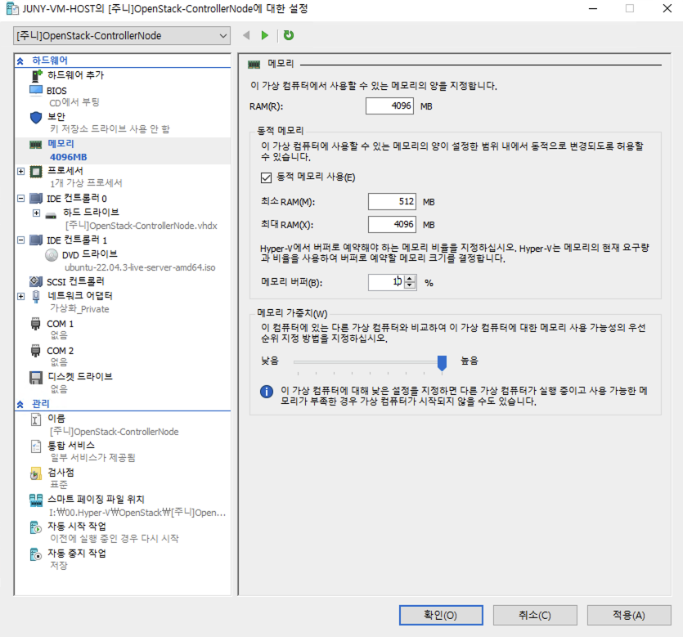Select the 프로세서 tree item label

65,171
